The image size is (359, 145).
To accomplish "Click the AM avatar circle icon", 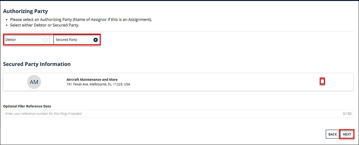I will click(34, 82).
